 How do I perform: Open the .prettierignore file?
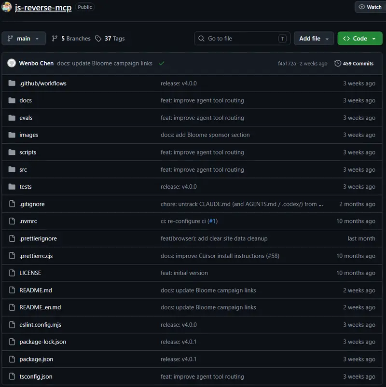(x=38, y=238)
